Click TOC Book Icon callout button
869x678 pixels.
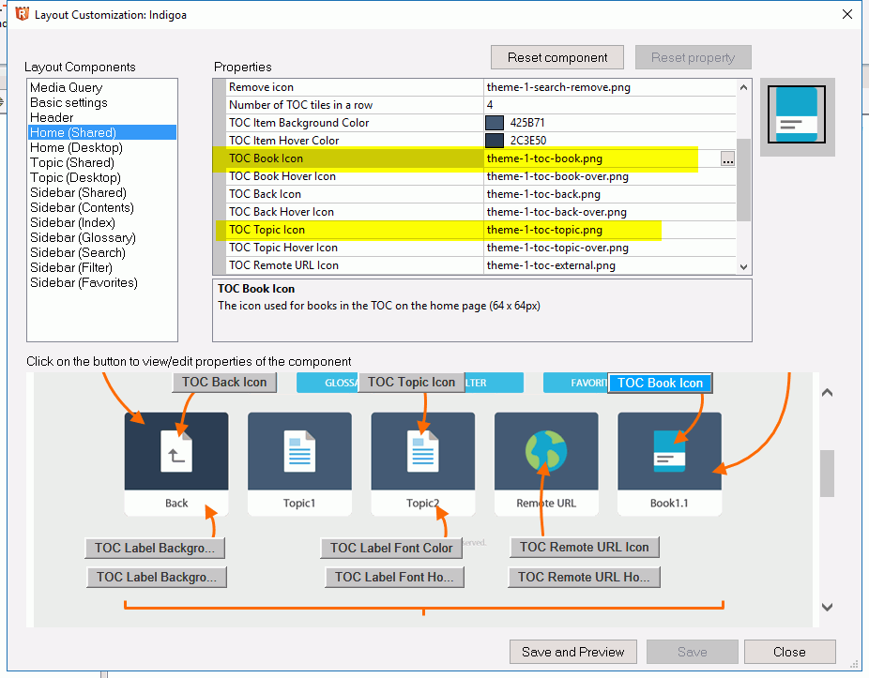click(660, 384)
